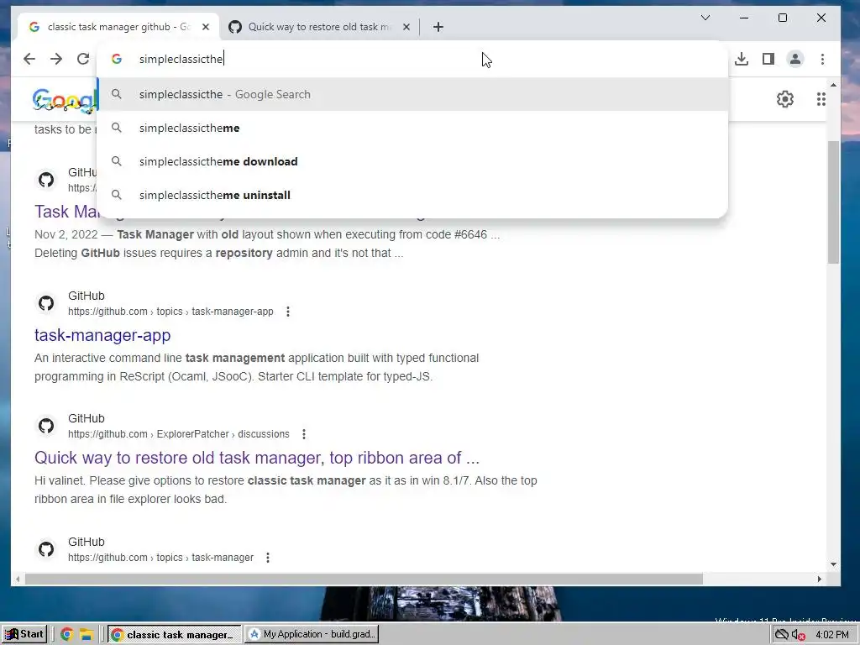
Task: Activate My Application build.gradle taskbar button
Action: pos(312,635)
